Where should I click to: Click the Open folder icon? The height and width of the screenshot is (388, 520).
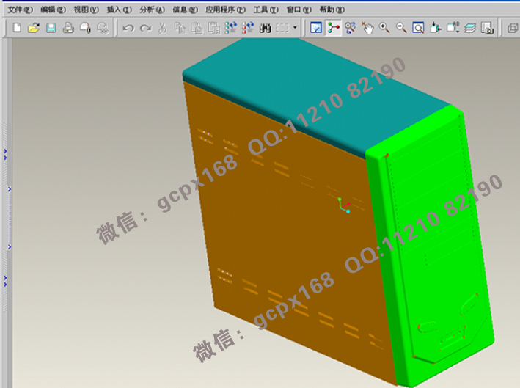[x=33, y=28]
